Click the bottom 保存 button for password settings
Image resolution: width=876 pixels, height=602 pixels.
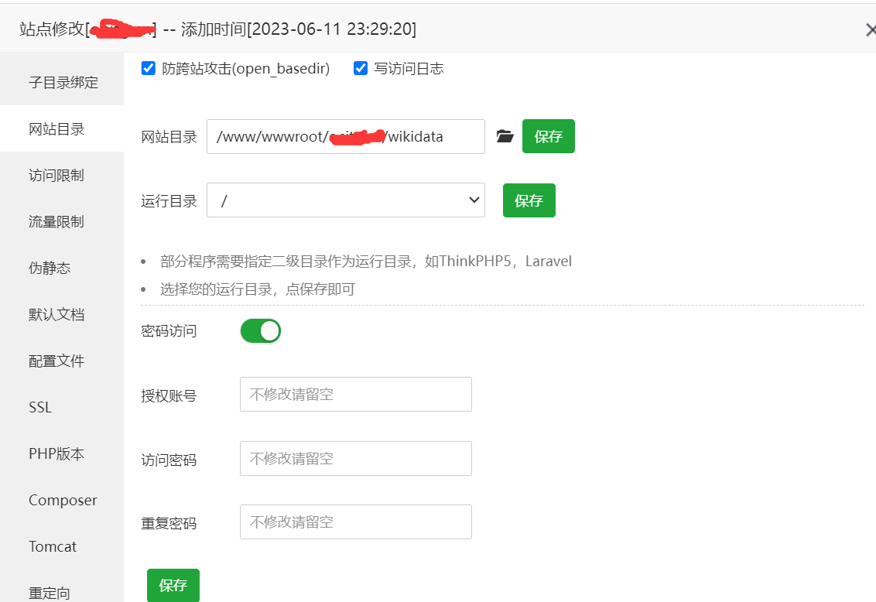click(173, 586)
